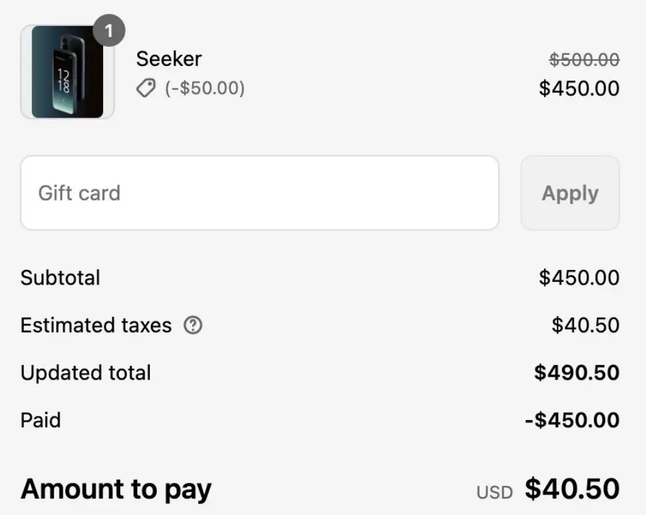The image size is (646, 515).
Task: Open the Estimated taxes help icon
Action: tap(193, 326)
